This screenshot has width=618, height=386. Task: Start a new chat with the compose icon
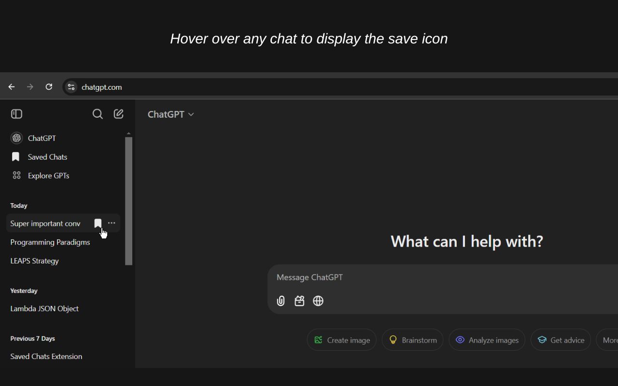pyautogui.click(x=118, y=113)
